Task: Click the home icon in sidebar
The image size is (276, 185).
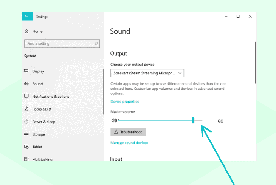Action: click(x=26, y=31)
